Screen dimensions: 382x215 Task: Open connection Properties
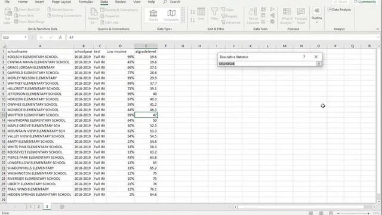[110, 16]
